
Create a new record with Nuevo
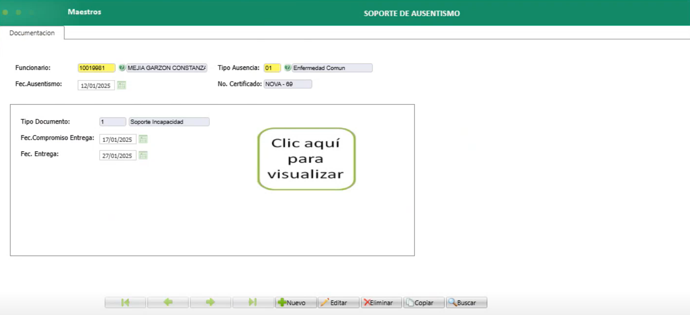pyautogui.click(x=296, y=302)
